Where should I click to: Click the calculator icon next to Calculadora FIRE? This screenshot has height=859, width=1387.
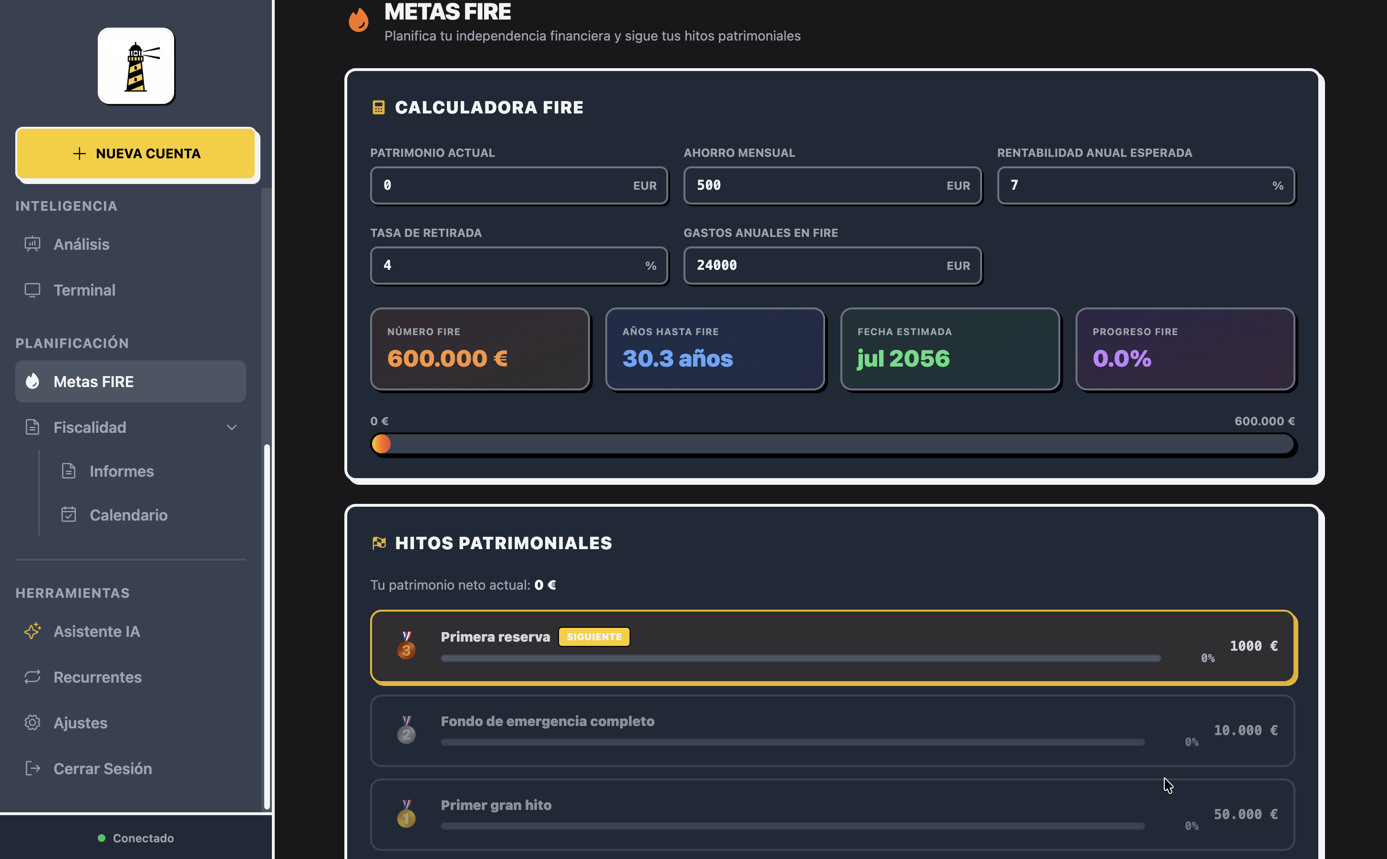379,107
